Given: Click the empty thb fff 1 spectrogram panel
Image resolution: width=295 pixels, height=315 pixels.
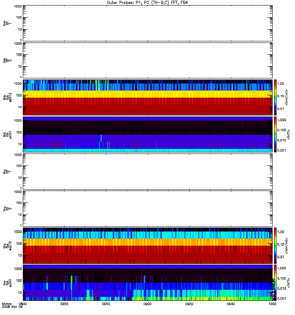Looking at the screenshot, I should (147, 23).
